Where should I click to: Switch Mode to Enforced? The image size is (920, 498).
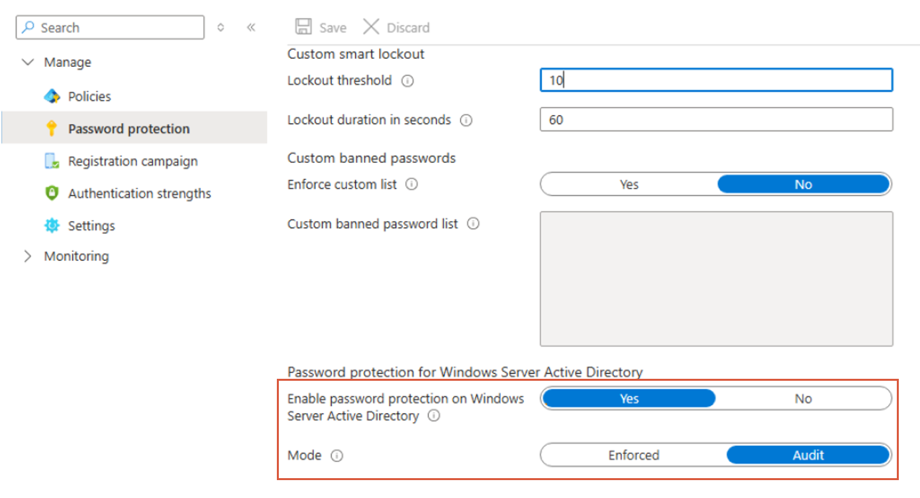tap(634, 455)
